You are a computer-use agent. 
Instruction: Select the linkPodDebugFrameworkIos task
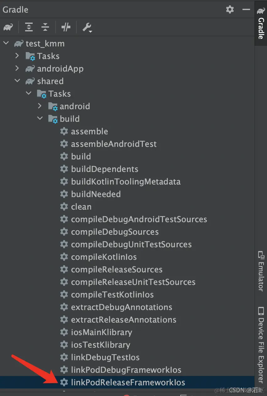point(126,370)
